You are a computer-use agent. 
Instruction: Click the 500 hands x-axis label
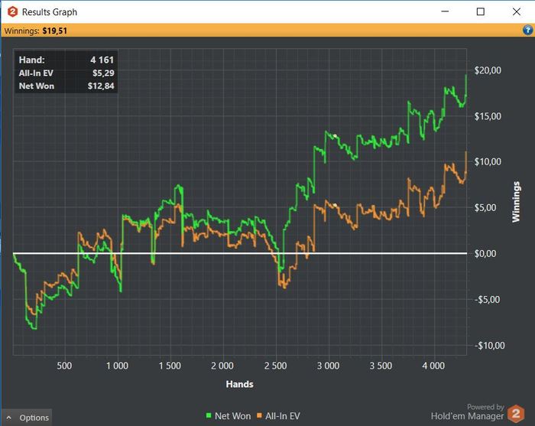[64, 366]
